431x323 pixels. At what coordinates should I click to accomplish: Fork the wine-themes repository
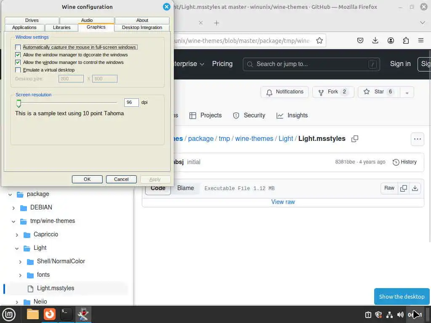click(333, 92)
